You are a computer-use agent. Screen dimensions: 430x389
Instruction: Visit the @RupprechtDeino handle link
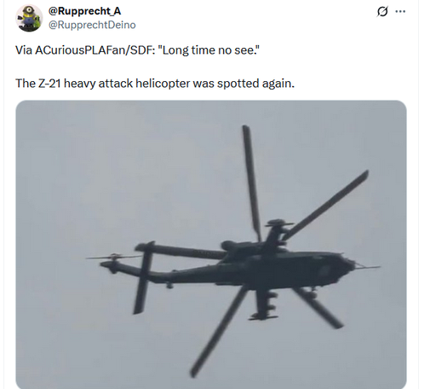[92, 25]
